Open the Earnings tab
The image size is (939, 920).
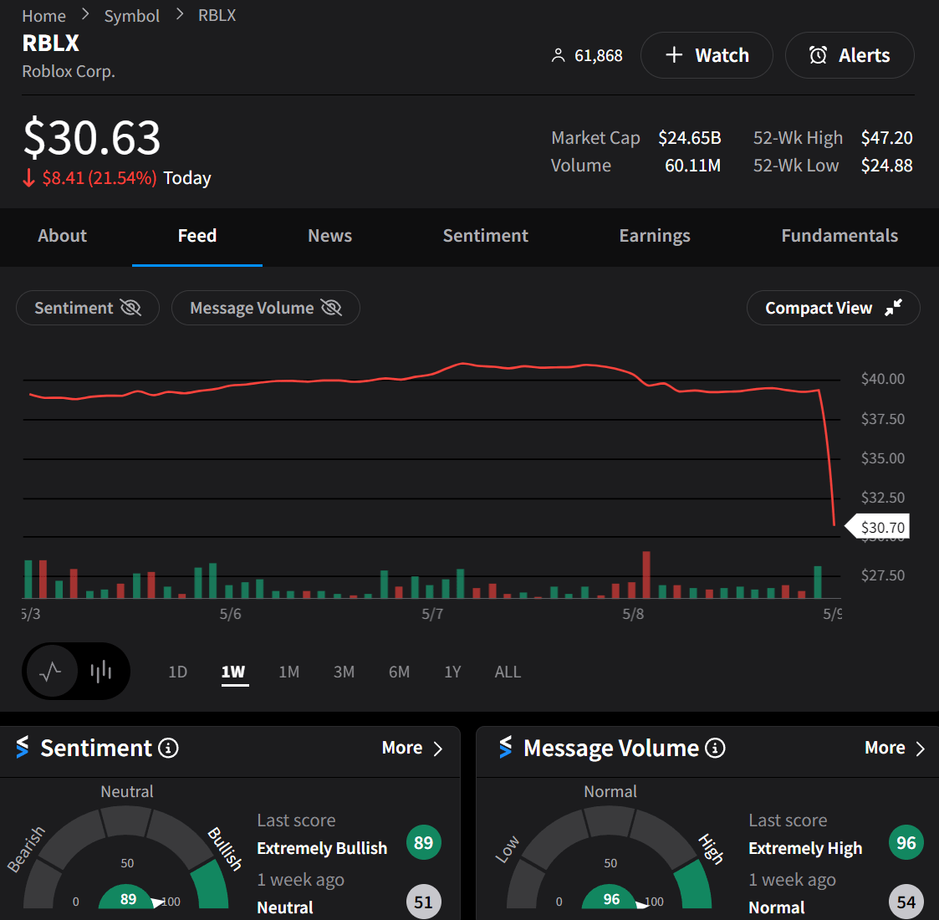[655, 235]
